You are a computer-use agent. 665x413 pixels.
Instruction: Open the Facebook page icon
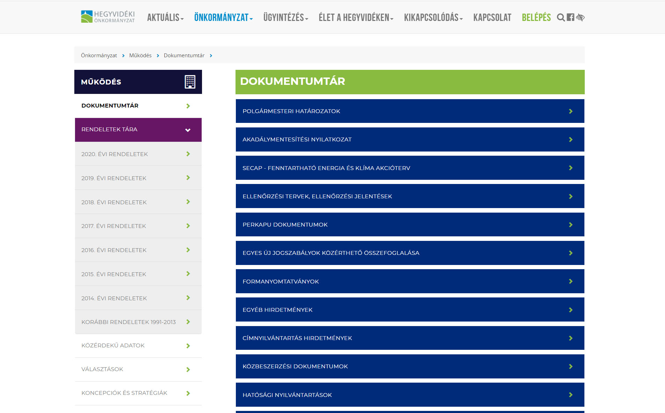pos(570,17)
